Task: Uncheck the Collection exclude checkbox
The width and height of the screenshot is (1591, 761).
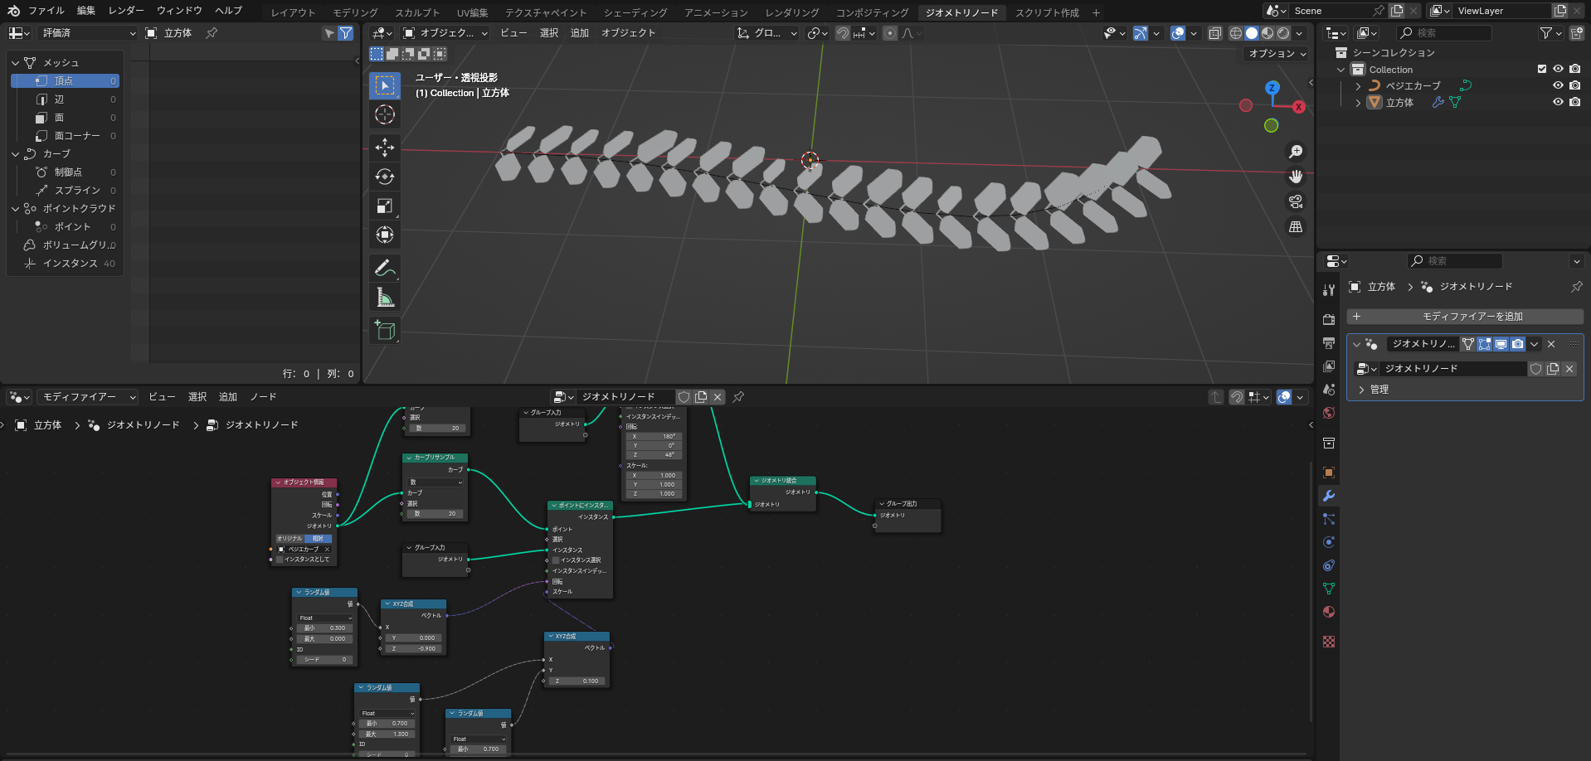Action: click(x=1542, y=70)
